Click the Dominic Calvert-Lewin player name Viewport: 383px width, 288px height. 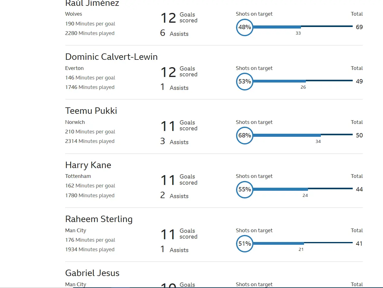coord(111,57)
